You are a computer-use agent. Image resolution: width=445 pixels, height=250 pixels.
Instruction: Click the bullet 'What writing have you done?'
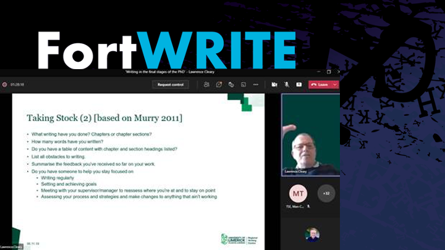[91, 135]
